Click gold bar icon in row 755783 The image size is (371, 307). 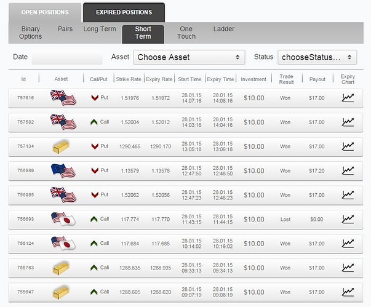point(61,268)
